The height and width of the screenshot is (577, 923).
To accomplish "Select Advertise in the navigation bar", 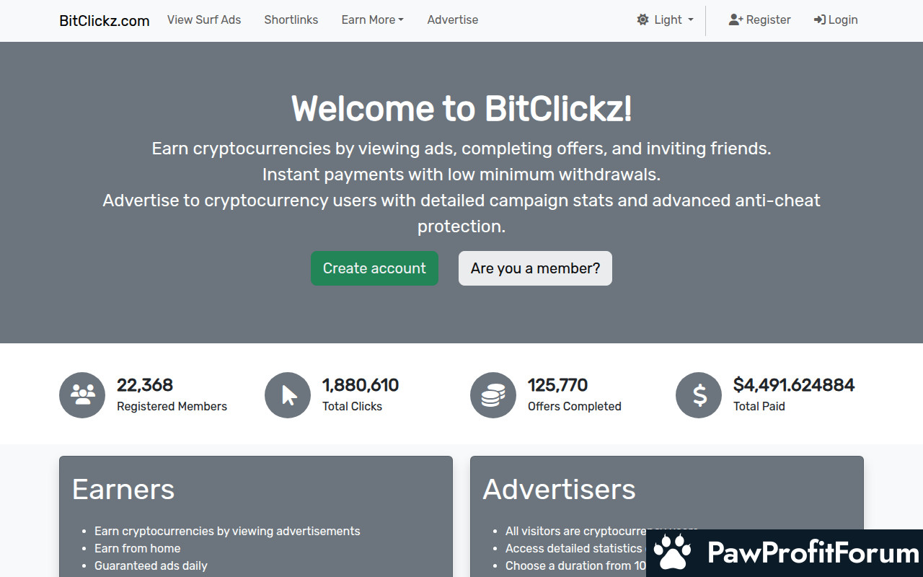I will (453, 20).
